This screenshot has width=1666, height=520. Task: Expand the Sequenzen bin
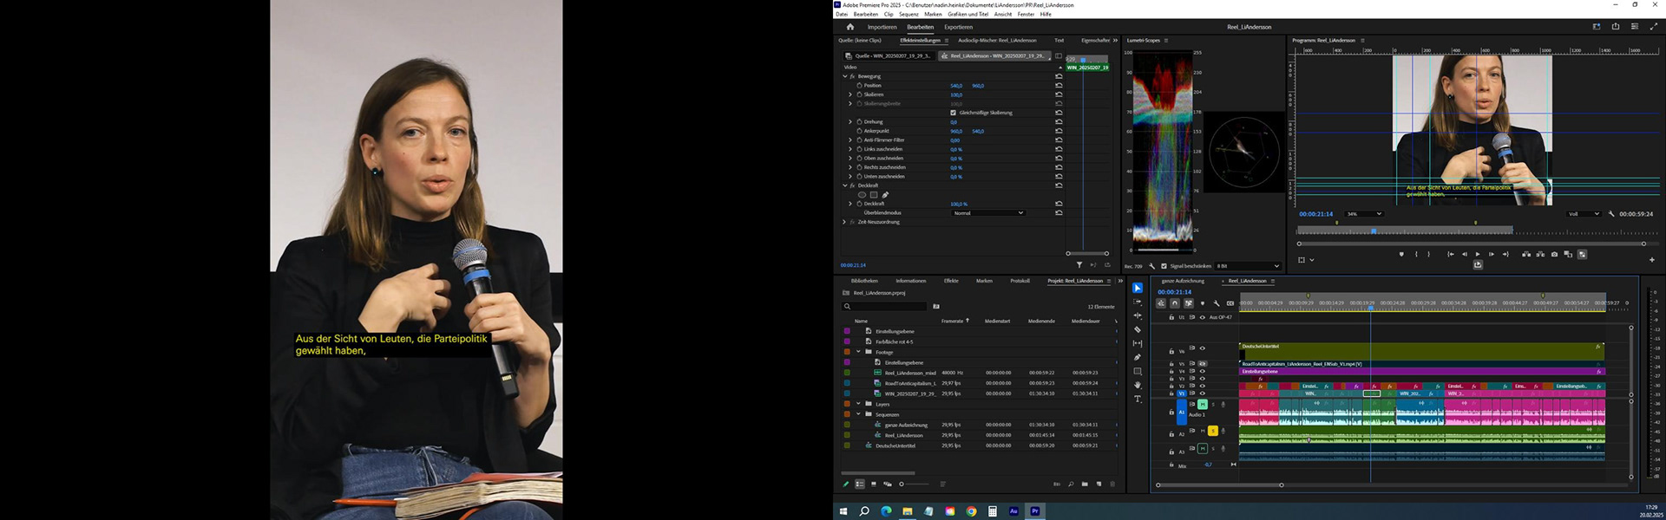[859, 414]
